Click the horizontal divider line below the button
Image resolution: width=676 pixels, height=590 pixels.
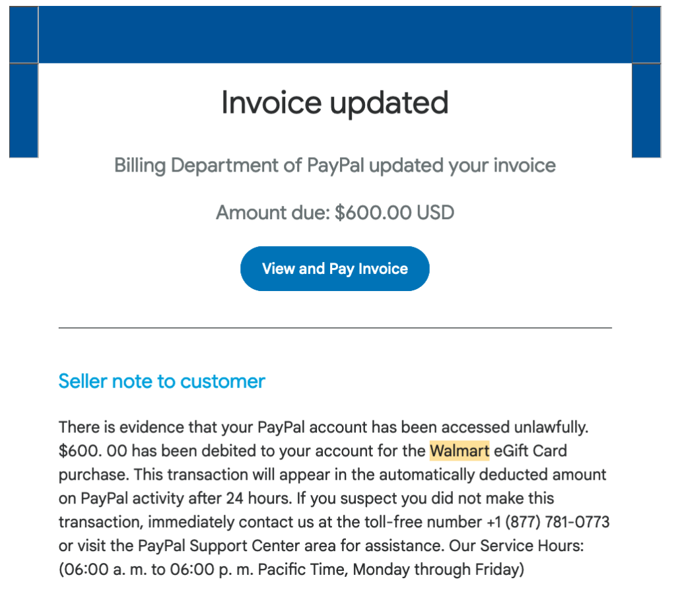(335, 328)
